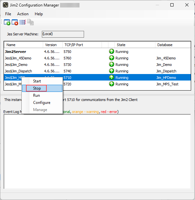Click the Jim_Dispatch database cell

coord(166,71)
